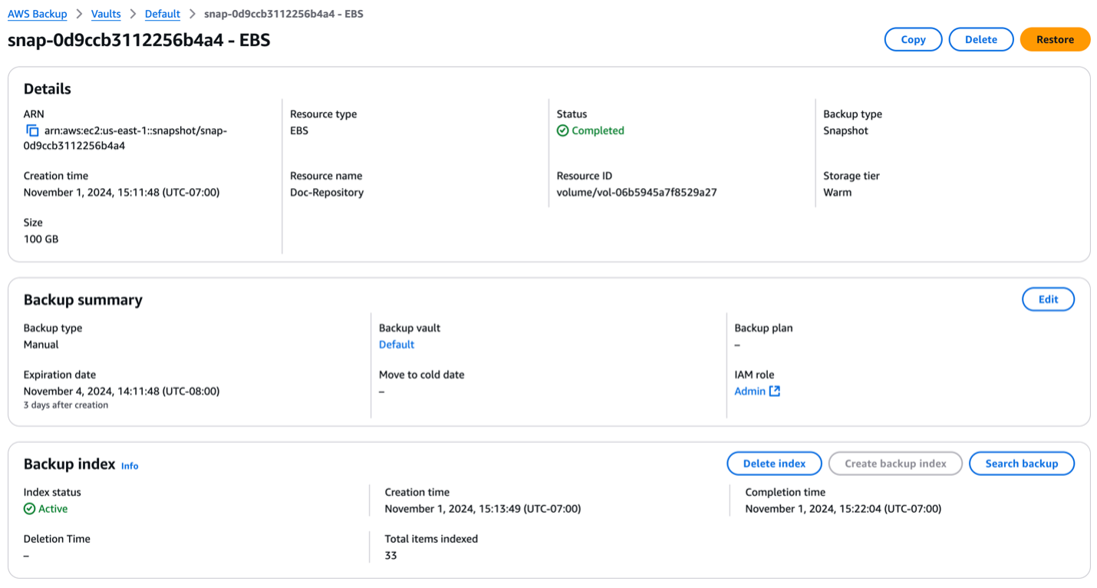
Task: Open Search backup
Action: [x=1021, y=464]
